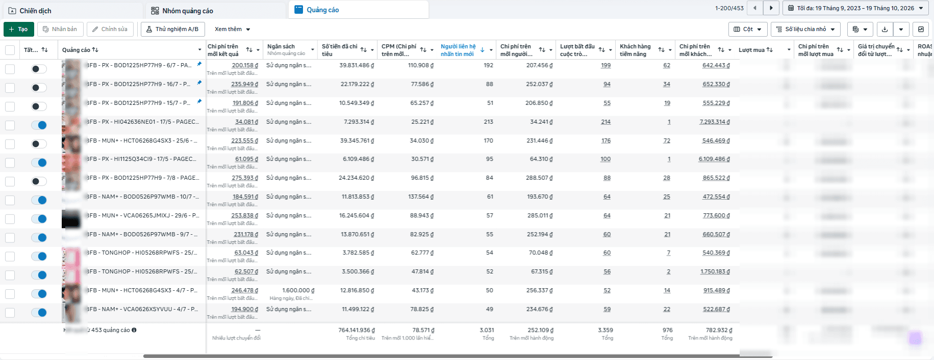Open the charts view icon at toolbar end
934x360 pixels.
coord(921,29)
